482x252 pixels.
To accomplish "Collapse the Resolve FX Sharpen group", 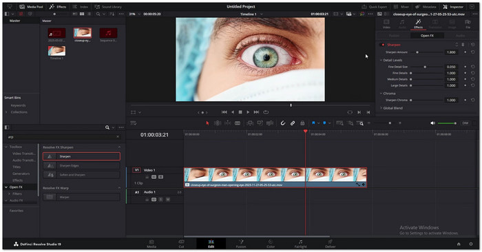I will tap(119, 147).
